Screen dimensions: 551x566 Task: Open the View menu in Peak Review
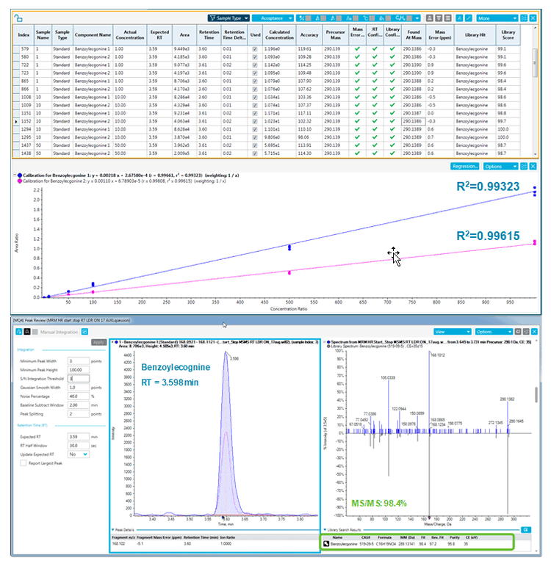[446, 331]
